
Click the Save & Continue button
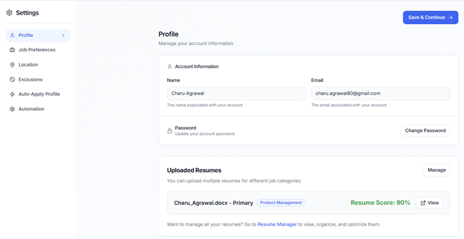point(430,17)
